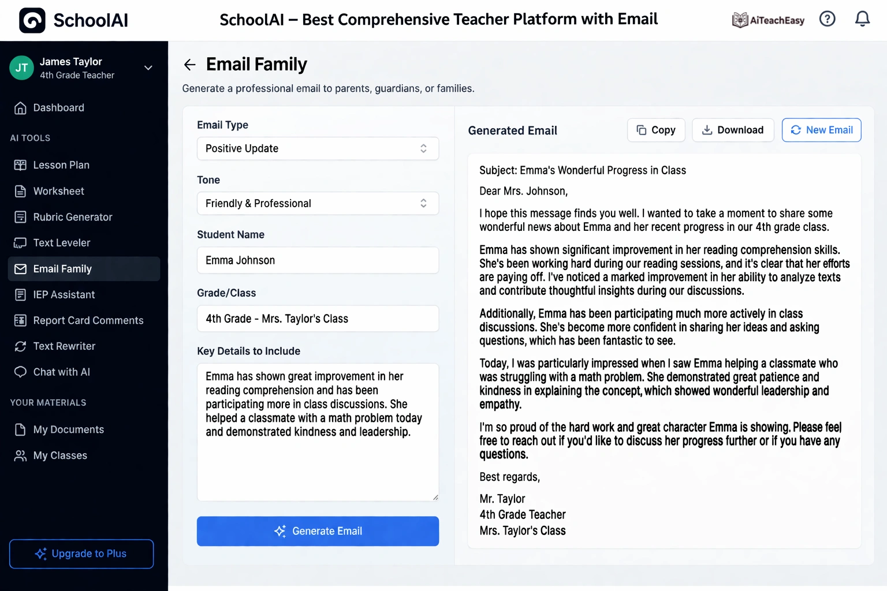
Task: Copy the generated email
Action: 656,130
